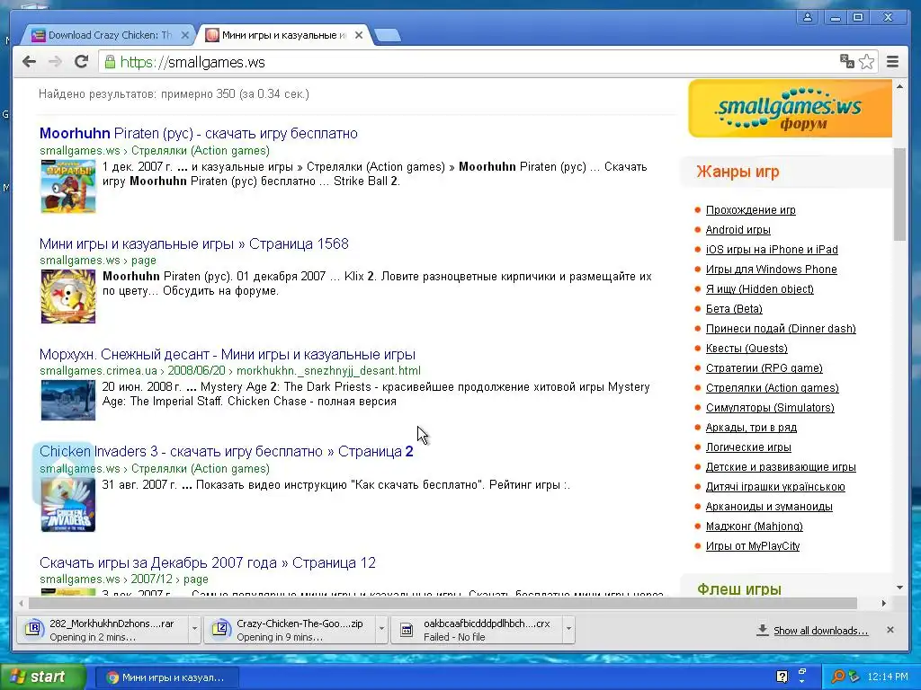The height and width of the screenshot is (690, 921).
Task: Click the green padlock security icon
Action: (x=110, y=62)
